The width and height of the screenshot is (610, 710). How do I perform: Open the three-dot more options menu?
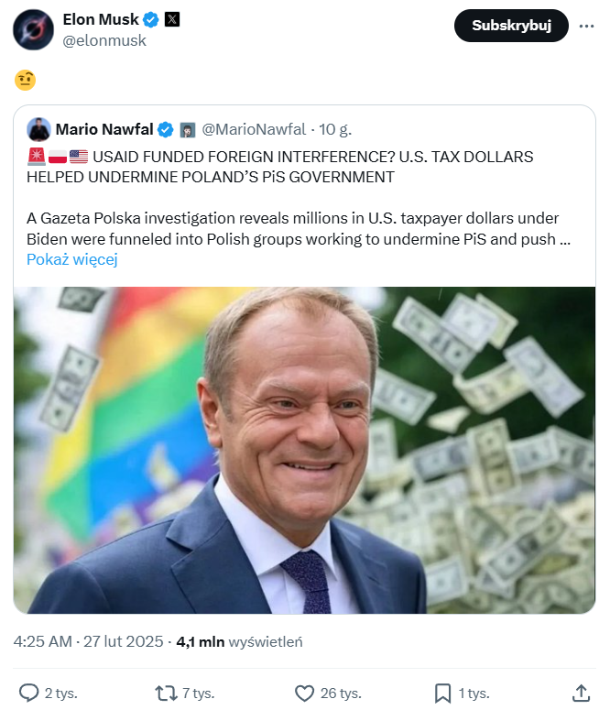click(x=587, y=26)
